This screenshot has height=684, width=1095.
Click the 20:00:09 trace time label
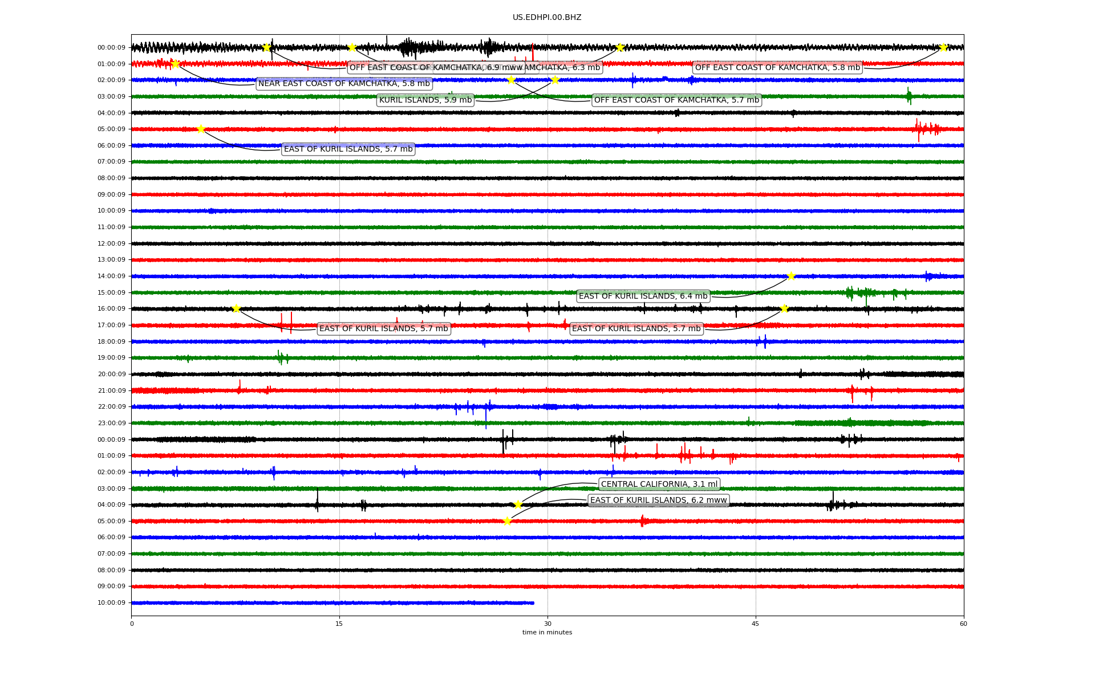click(111, 374)
